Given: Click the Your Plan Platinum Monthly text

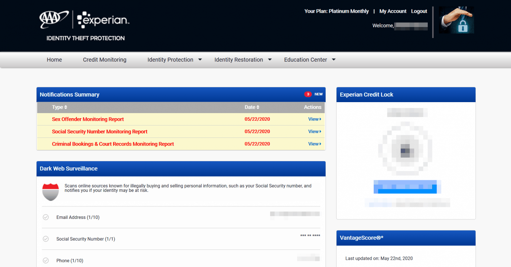Looking at the screenshot, I should 337,11.
